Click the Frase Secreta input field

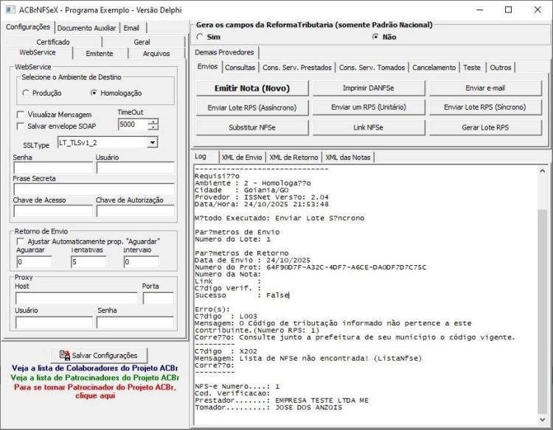pos(94,189)
